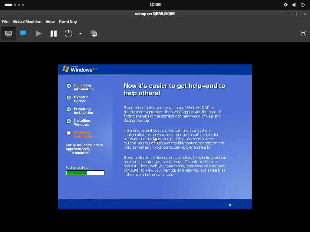Click the paragraph starting 'From one central location'

click(174, 139)
